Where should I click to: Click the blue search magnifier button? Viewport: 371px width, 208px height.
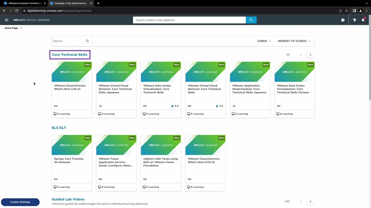point(251,20)
